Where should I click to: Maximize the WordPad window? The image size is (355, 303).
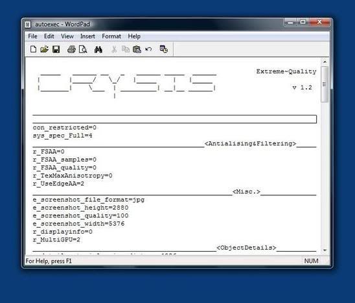(x=303, y=22)
